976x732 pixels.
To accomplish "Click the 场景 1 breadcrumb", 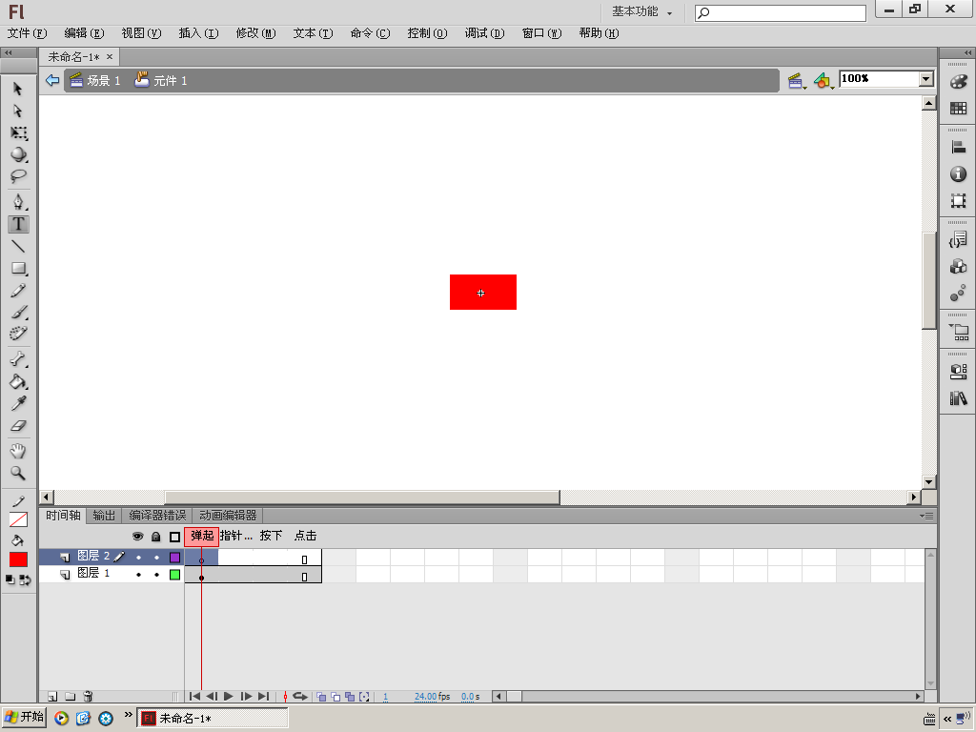I will pos(95,80).
